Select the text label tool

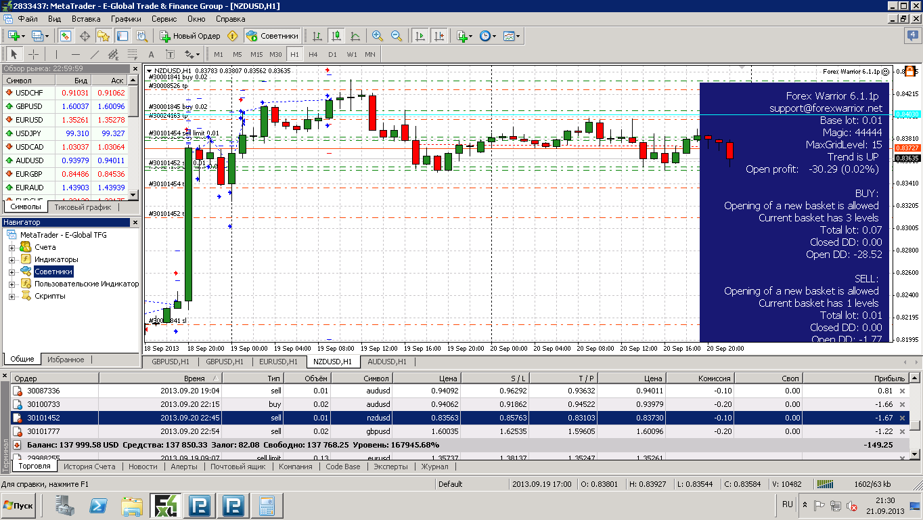(171, 54)
